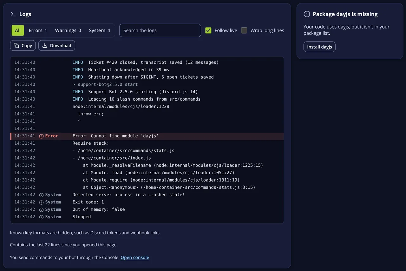This screenshot has width=406, height=271.
Task: Switch to the Warnings filter tab
Action: pos(68,30)
